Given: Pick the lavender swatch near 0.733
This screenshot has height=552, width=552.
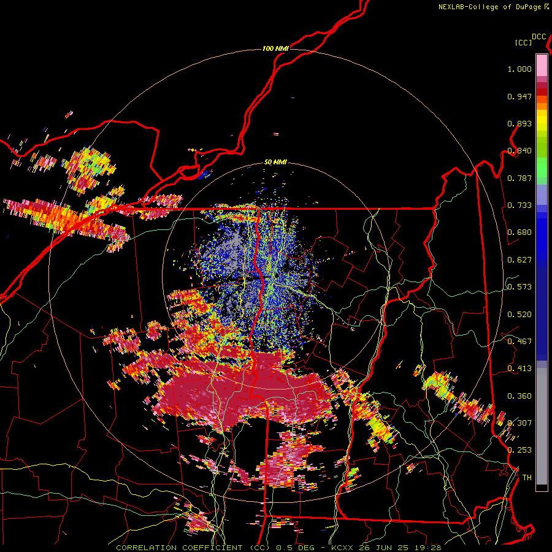Looking at the screenshot, I should 542,194.
